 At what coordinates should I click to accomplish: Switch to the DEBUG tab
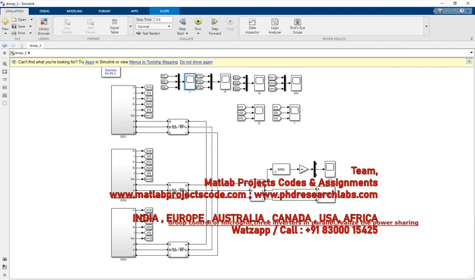coord(45,11)
